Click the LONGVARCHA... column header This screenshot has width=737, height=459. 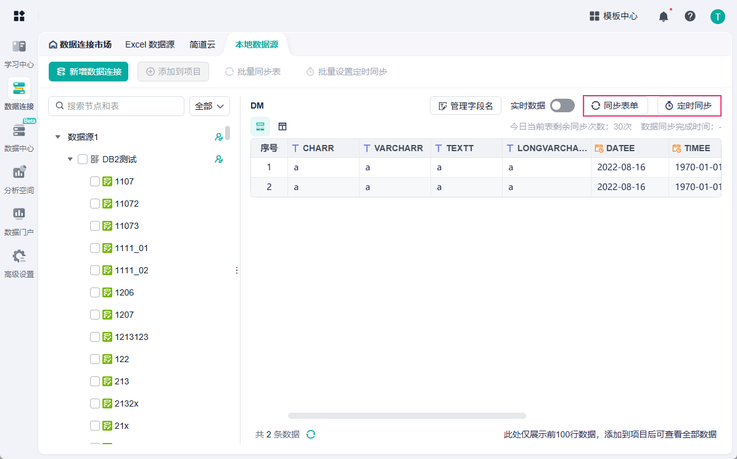point(546,148)
